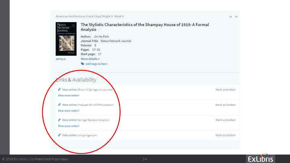Open View online for OhioLINK SpringerLink Journals

coord(69,90)
